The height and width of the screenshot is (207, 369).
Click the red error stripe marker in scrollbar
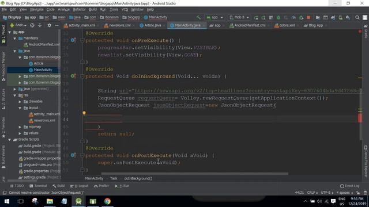pyautogui.click(x=360, y=118)
